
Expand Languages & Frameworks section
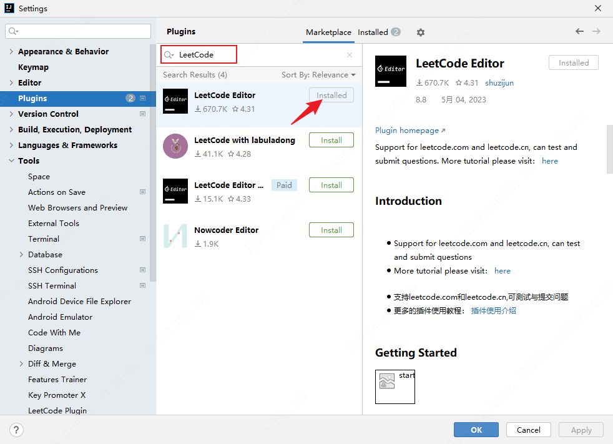pyautogui.click(x=11, y=145)
